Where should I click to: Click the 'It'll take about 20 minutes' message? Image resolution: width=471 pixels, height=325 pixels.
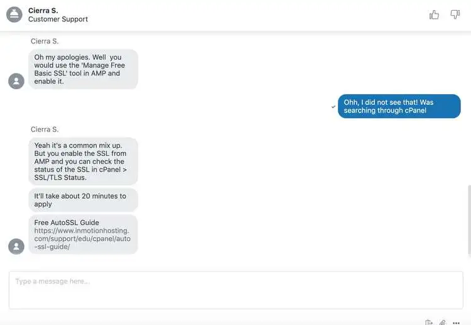83,200
